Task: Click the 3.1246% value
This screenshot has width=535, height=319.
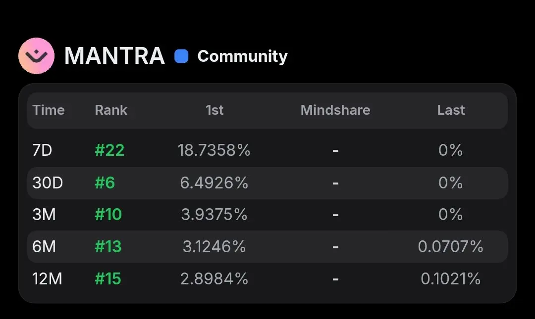Action: pyautogui.click(x=214, y=246)
